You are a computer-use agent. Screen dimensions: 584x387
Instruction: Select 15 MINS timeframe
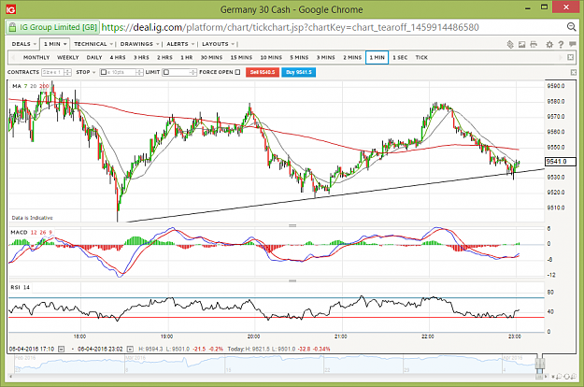(241, 57)
